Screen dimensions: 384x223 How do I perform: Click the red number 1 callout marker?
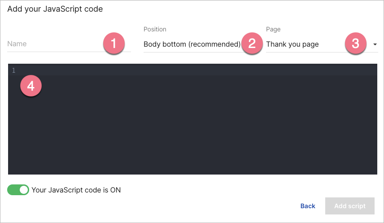click(x=113, y=44)
